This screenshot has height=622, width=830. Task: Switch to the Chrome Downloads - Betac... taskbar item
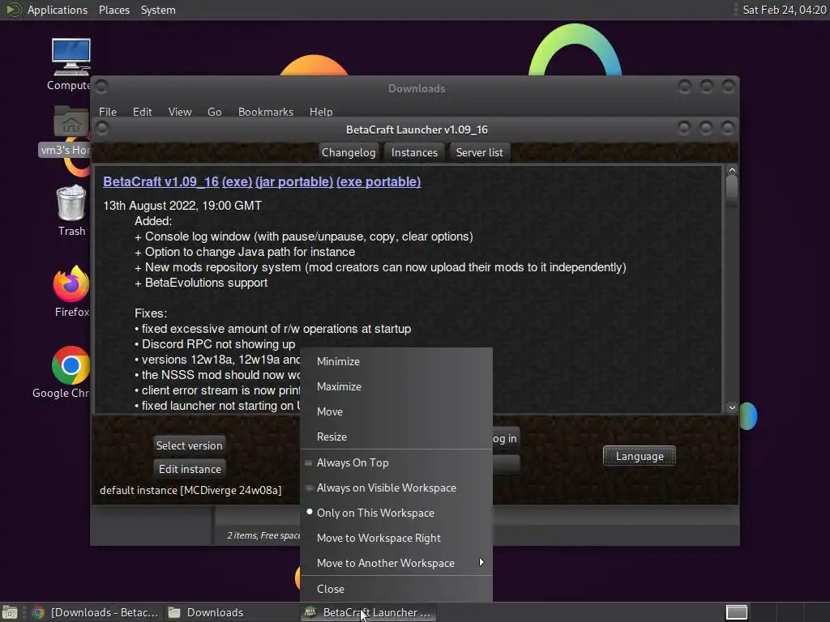tap(96, 612)
